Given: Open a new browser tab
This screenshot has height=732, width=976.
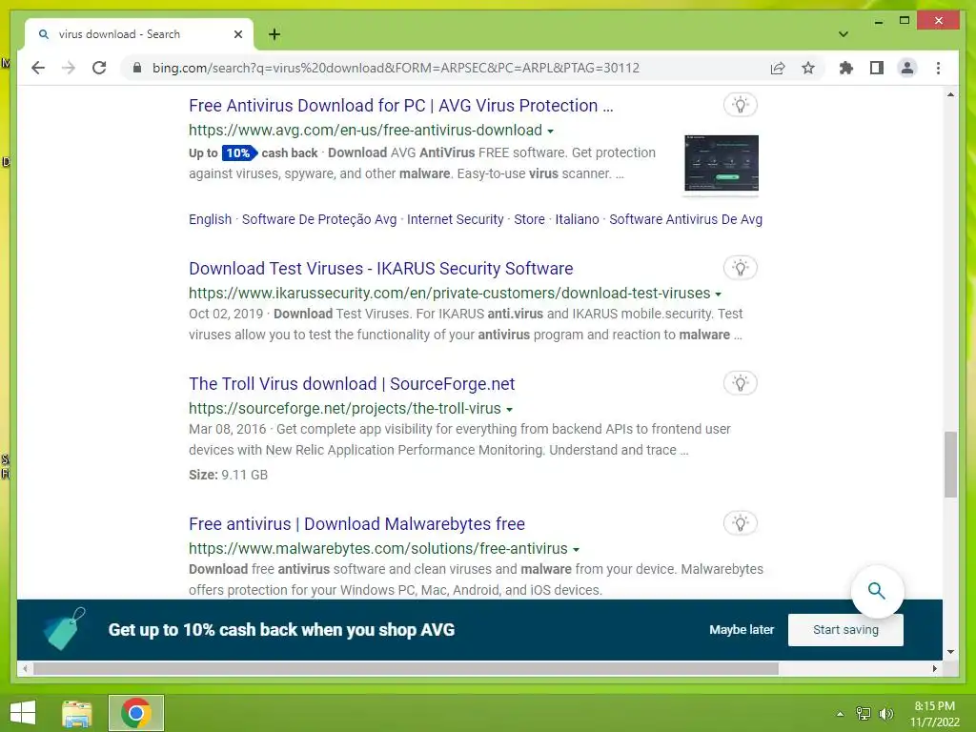Looking at the screenshot, I should click(x=274, y=34).
